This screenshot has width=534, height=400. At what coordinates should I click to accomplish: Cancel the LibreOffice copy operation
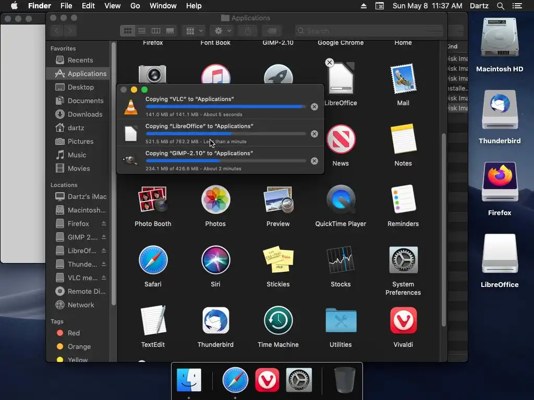(x=314, y=134)
